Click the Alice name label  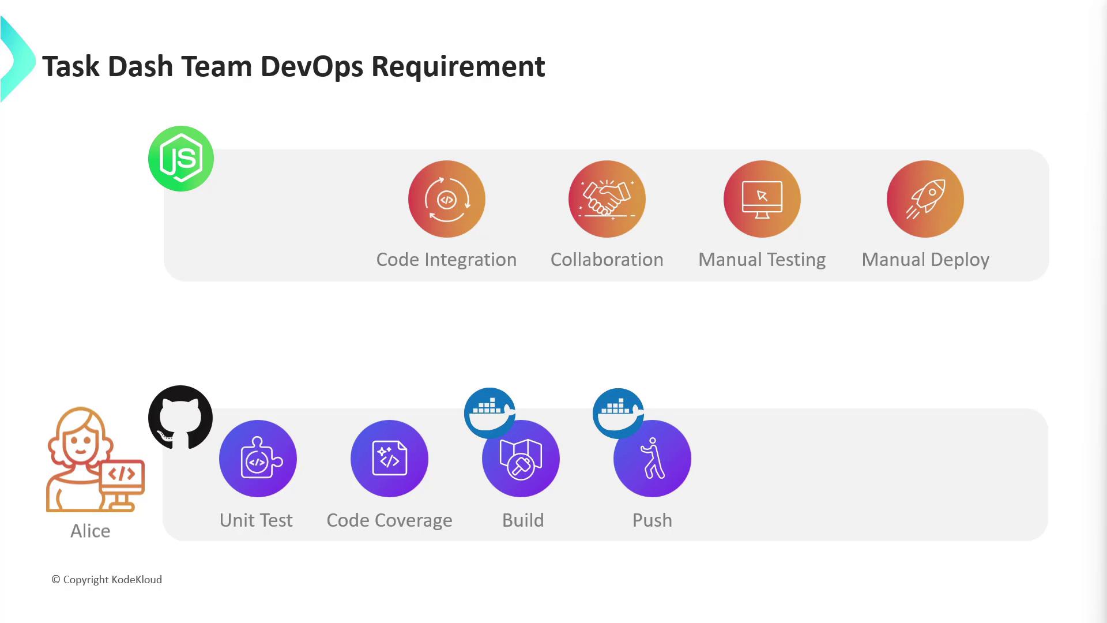coord(91,531)
